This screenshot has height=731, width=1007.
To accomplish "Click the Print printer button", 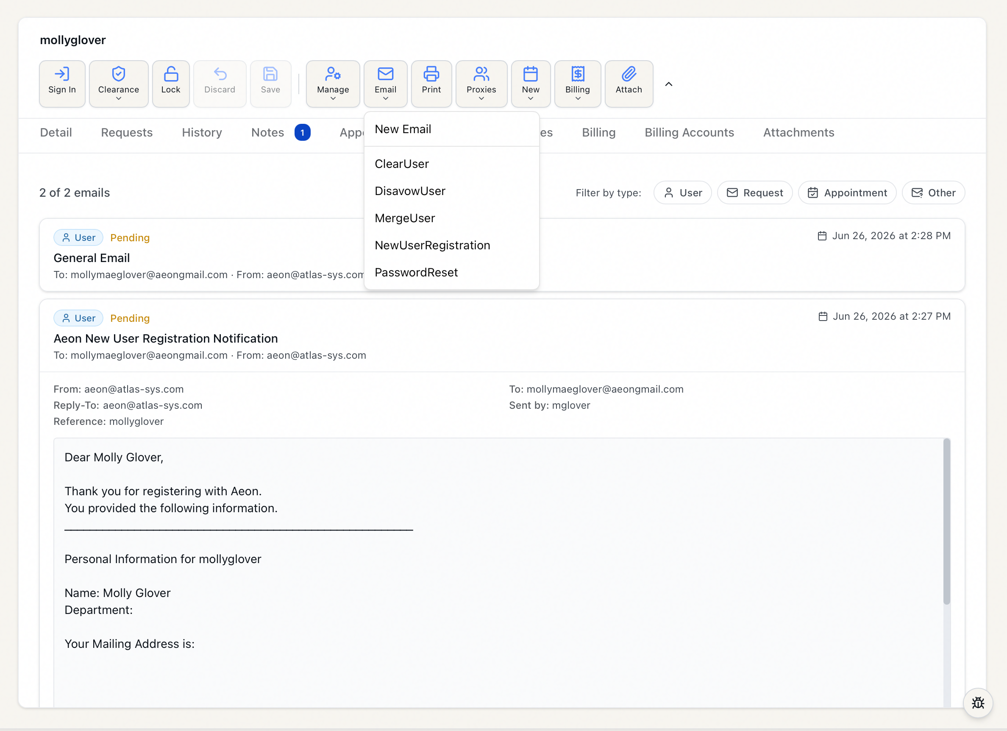I will pos(431,84).
